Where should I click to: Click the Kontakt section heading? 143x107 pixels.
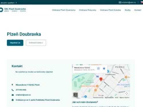click(17, 66)
